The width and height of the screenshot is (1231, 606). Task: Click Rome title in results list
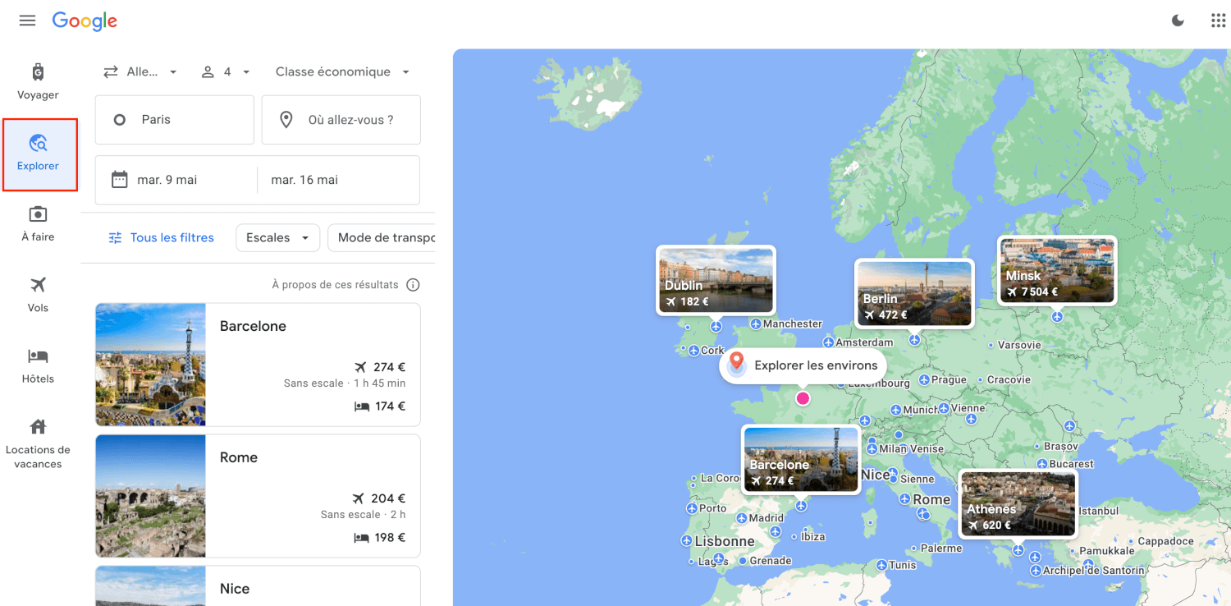tap(239, 457)
